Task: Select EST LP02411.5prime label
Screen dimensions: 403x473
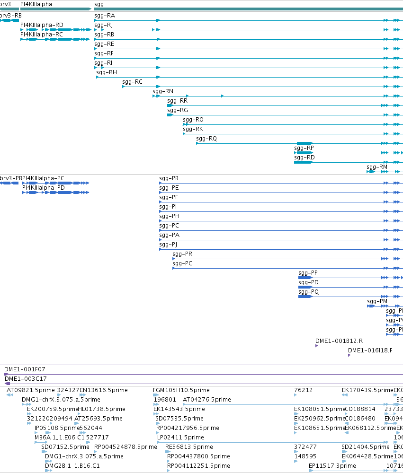Action: [x=180, y=438]
